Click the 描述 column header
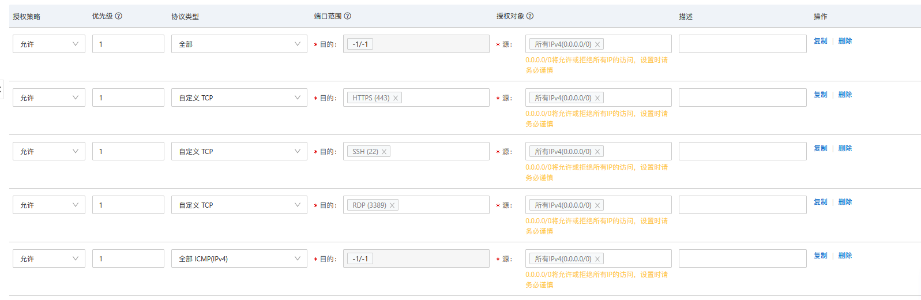 [686, 17]
